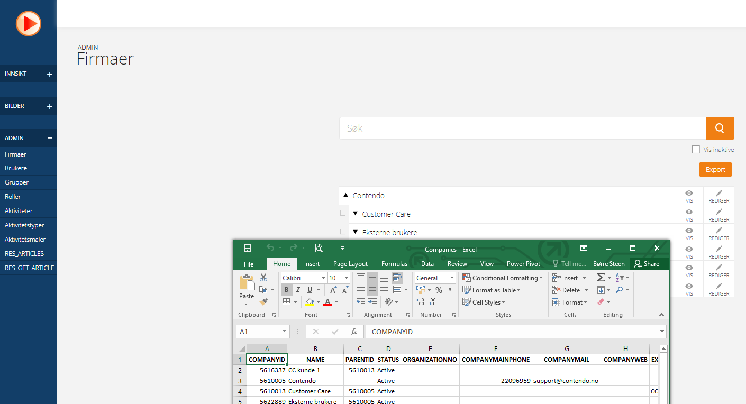
Task: Decrease decimal places in Number group
Action: (x=432, y=302)
